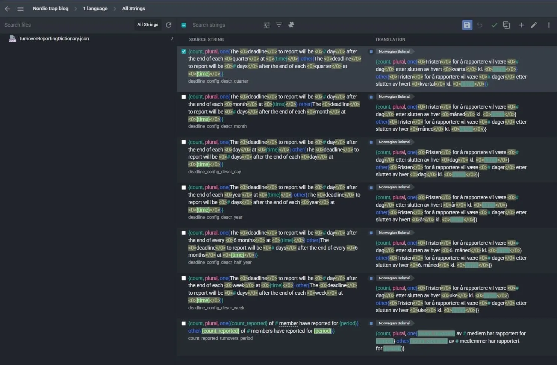Click the identifier deadline_config_descr_day

tap(215, 172)
